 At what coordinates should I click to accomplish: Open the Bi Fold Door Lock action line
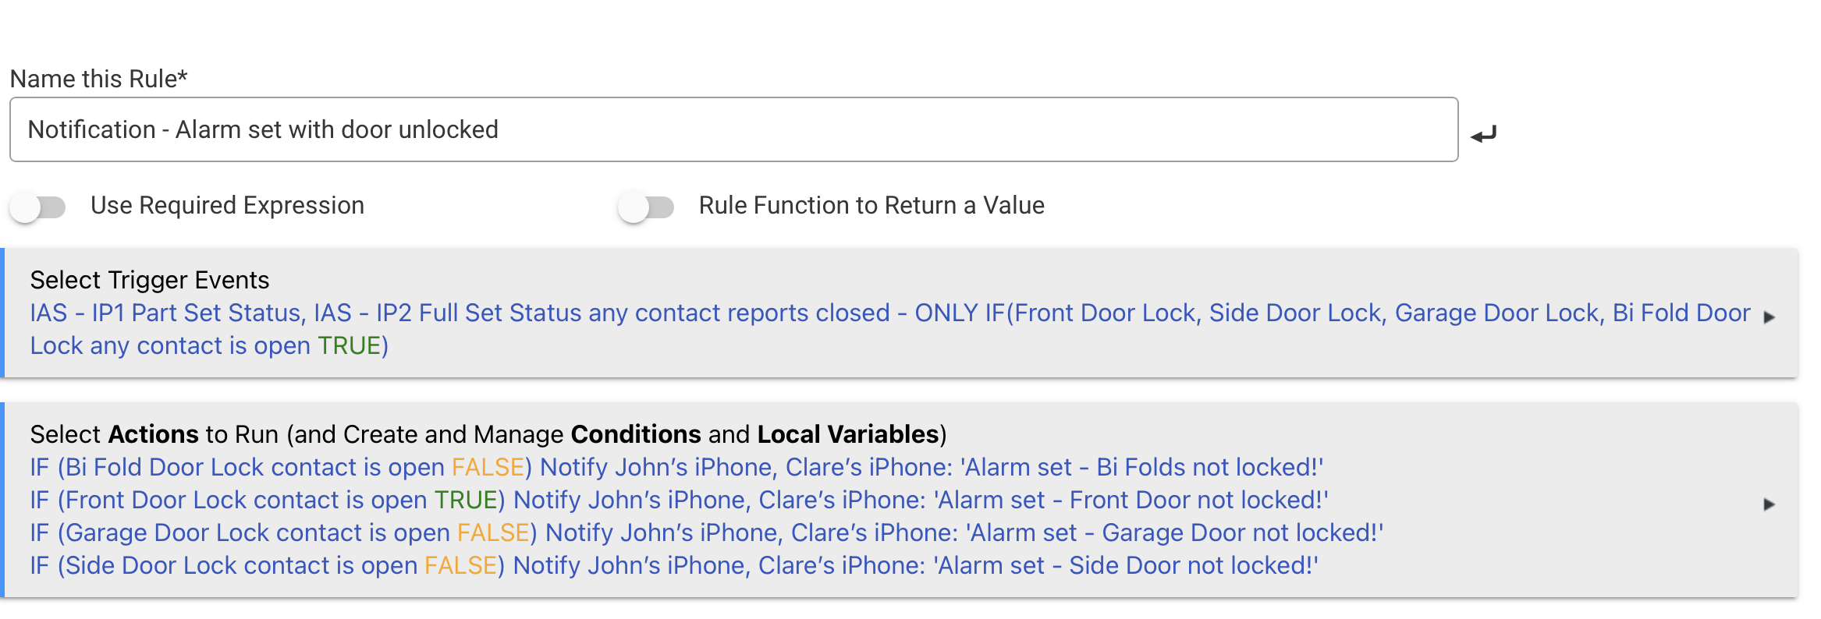click(x=676, y=467)
